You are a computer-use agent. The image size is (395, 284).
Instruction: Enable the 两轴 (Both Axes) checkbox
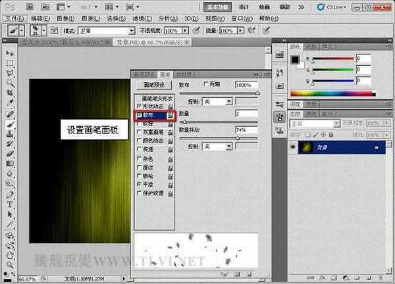pos(207,84)
